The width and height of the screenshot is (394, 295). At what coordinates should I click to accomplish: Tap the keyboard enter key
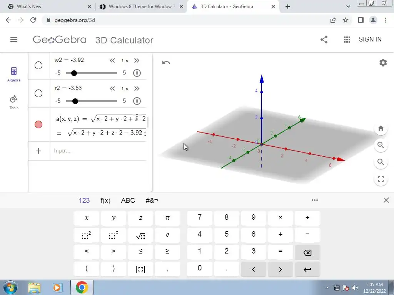tap(307, 269)
